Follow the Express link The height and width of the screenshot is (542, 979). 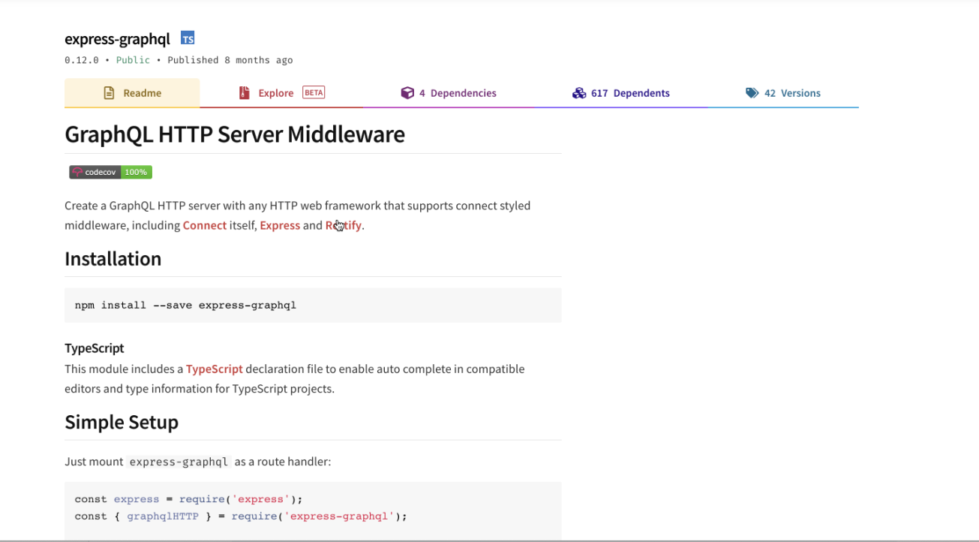280,225
